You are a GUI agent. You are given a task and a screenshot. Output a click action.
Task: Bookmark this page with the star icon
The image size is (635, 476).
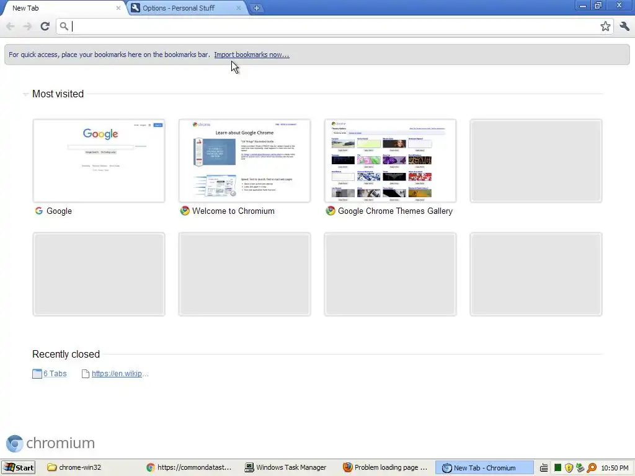pos(605,26)
